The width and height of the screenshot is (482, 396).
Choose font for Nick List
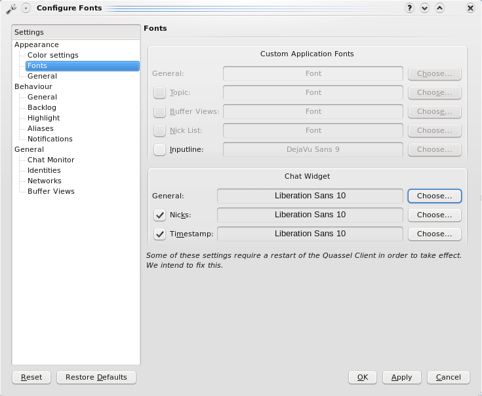(x=435, y=131)
